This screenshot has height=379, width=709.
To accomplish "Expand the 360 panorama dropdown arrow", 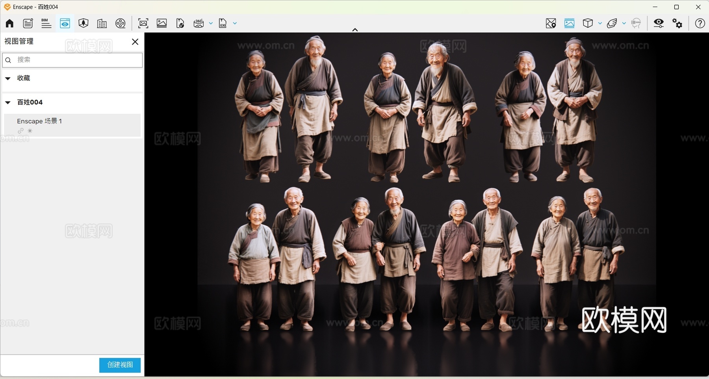I will (211, 23).
